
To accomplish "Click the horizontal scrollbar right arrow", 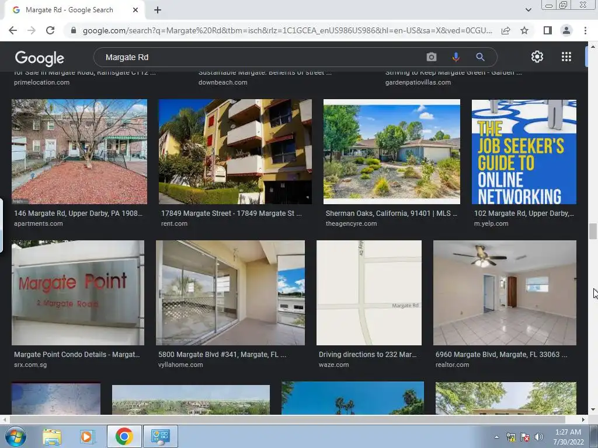I will (583, 419).
